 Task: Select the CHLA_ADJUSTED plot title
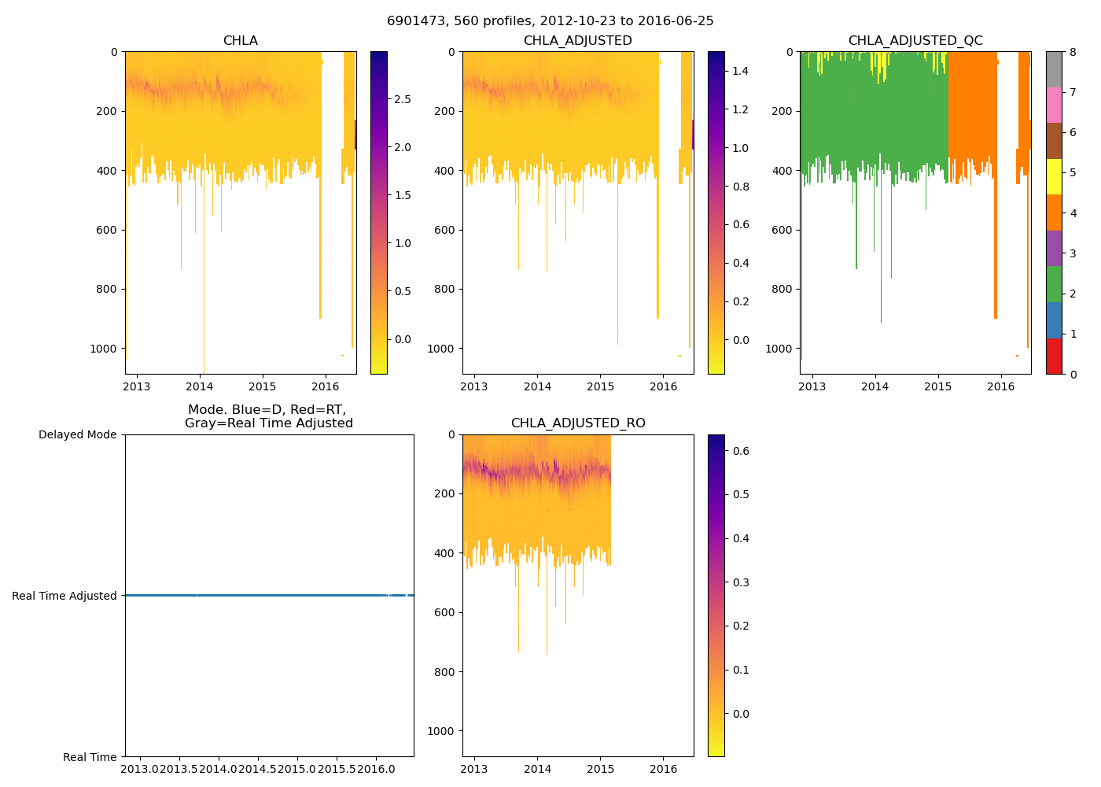point(577,41)
